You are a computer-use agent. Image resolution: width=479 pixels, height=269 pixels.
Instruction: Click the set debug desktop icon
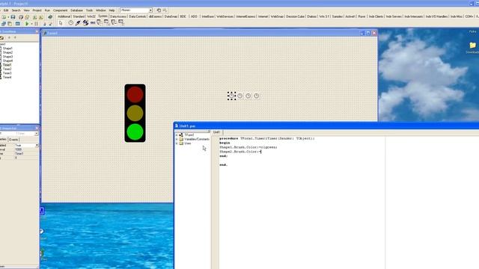coord(165,10)
